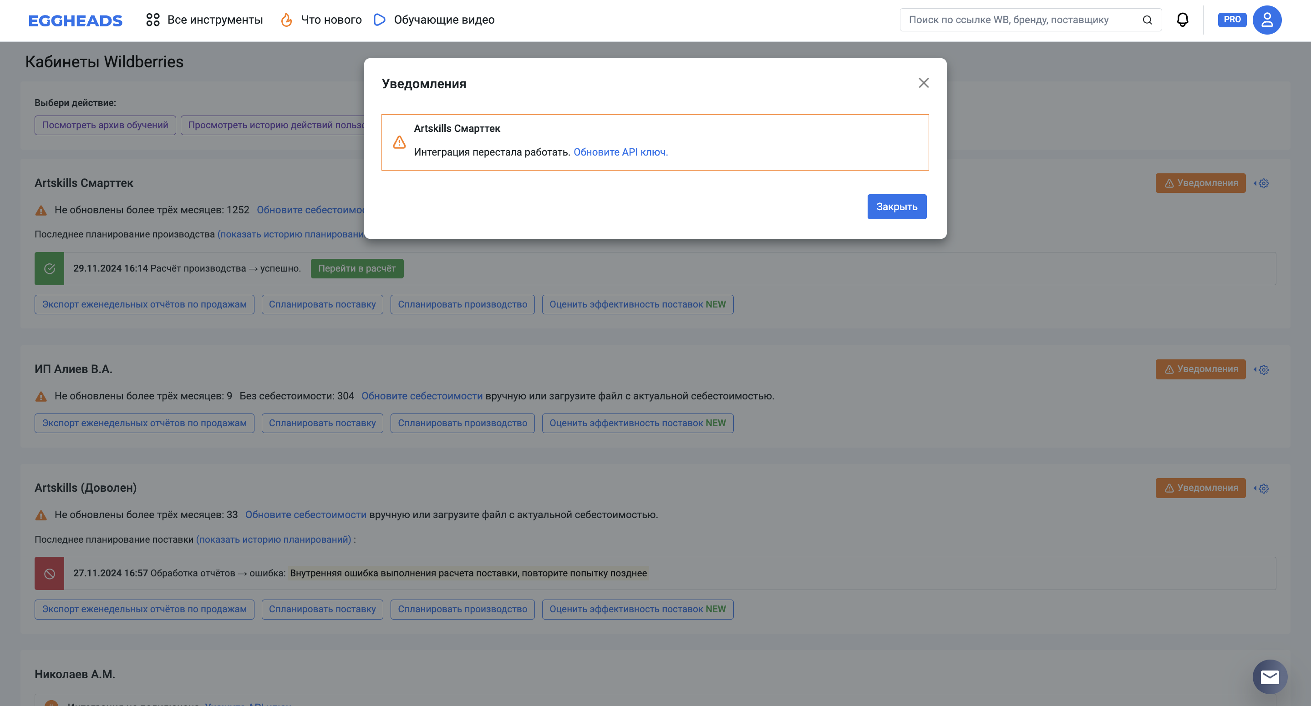
Task: Open the Обновите API ключ link
Action: pos(620,152)
